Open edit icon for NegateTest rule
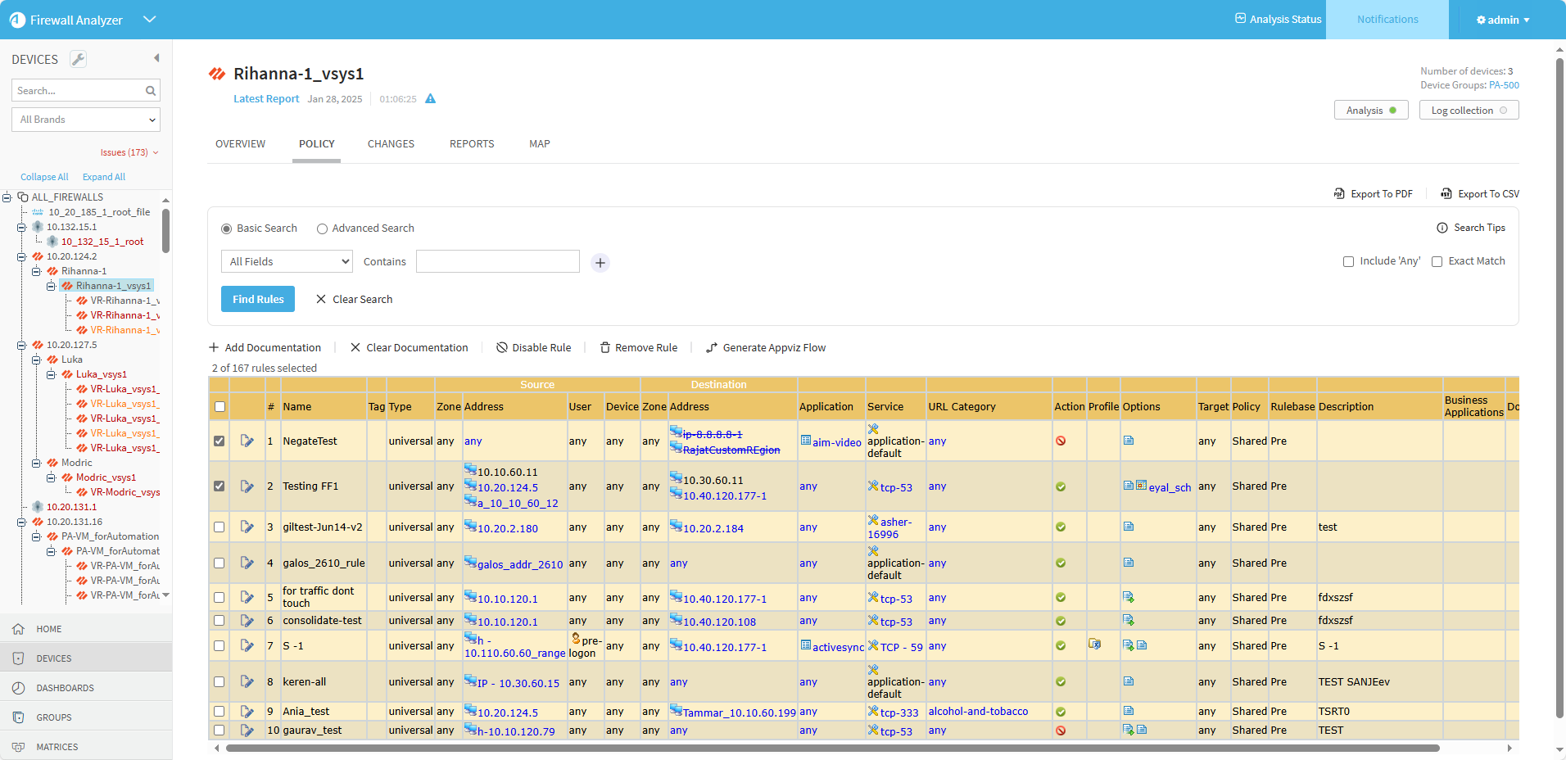 click(247, 441)
